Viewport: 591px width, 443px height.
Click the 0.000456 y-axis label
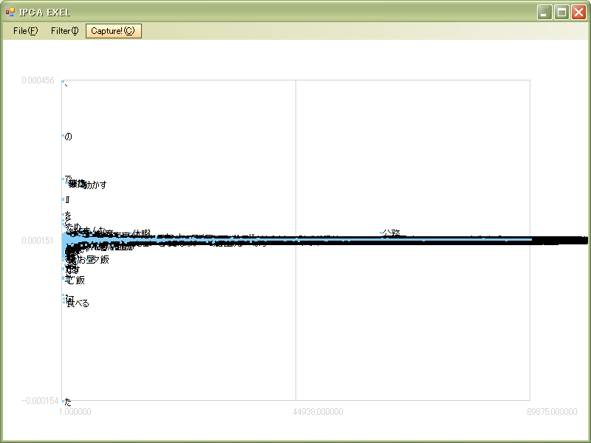[x=38, y=80]
